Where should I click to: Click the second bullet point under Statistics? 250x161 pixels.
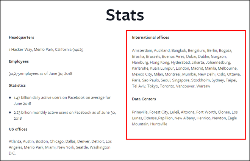click(10, 113)
